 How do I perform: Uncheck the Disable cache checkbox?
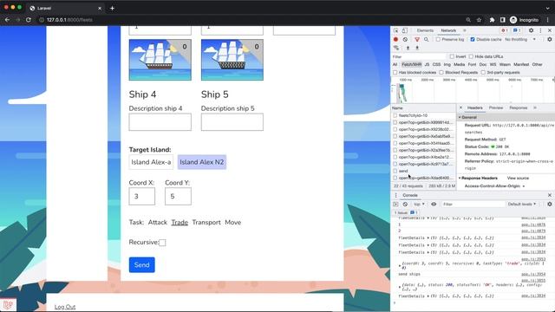point(473,40)
